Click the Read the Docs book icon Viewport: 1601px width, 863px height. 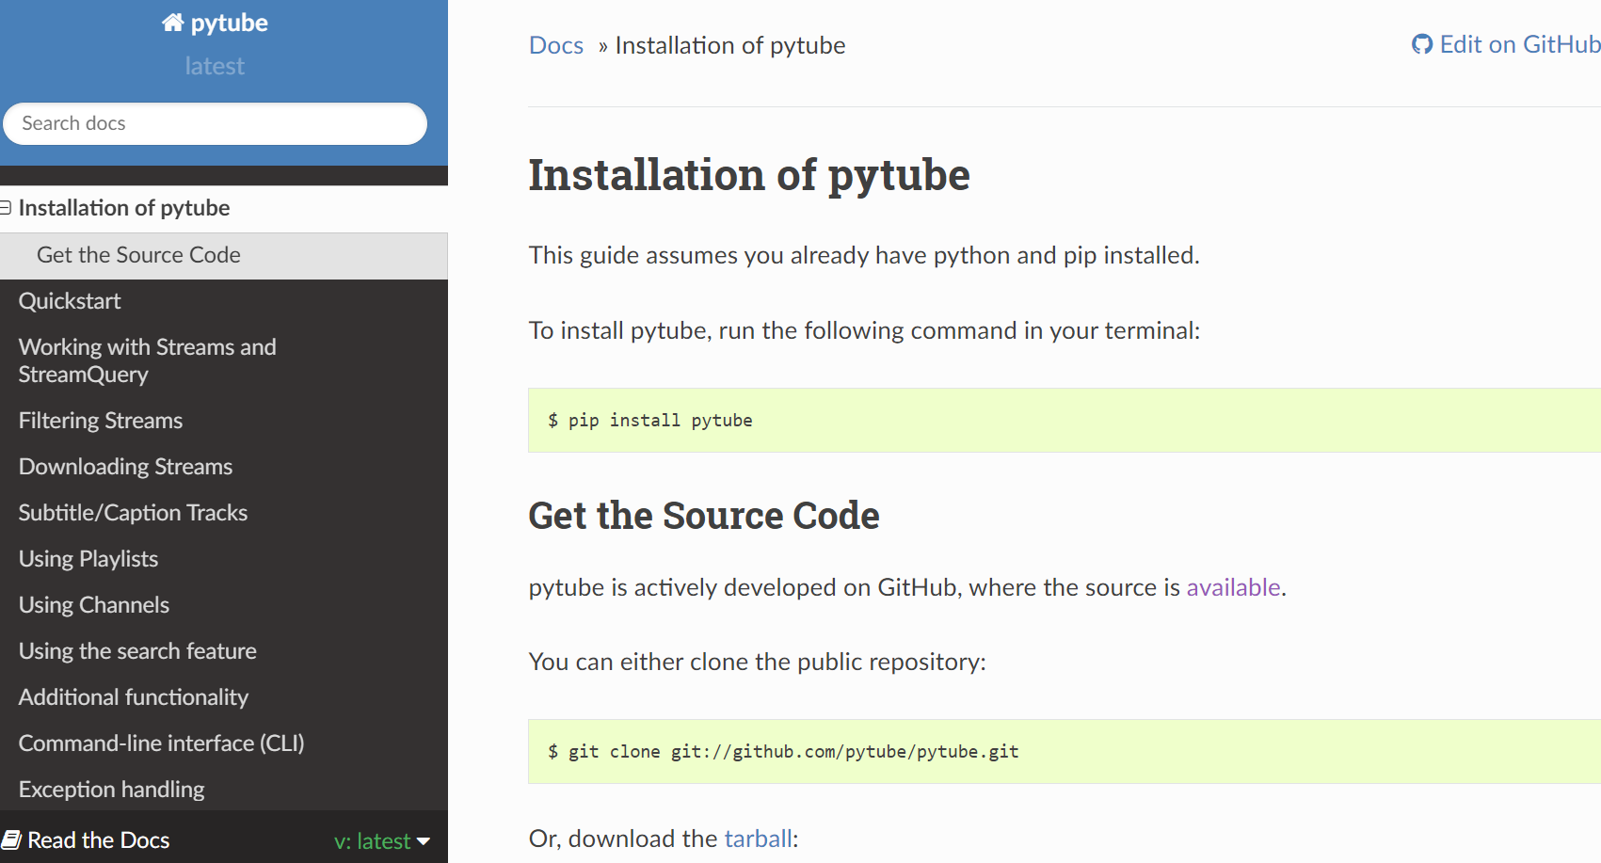11,839
